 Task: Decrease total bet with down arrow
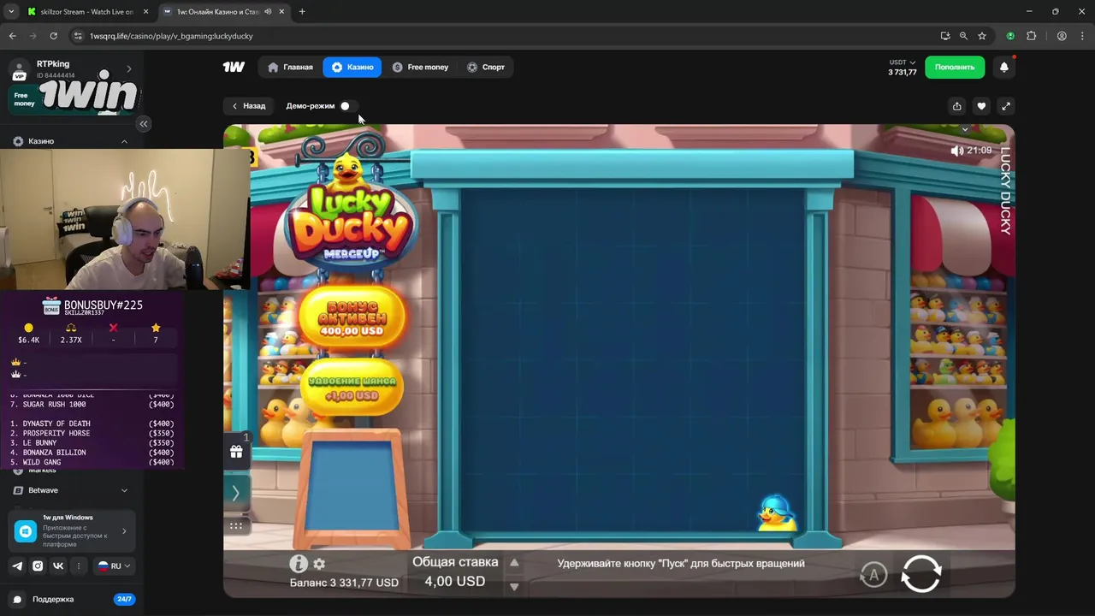[x=514, y=586]
